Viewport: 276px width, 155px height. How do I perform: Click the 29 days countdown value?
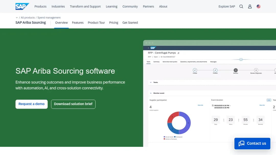point(216,120)
